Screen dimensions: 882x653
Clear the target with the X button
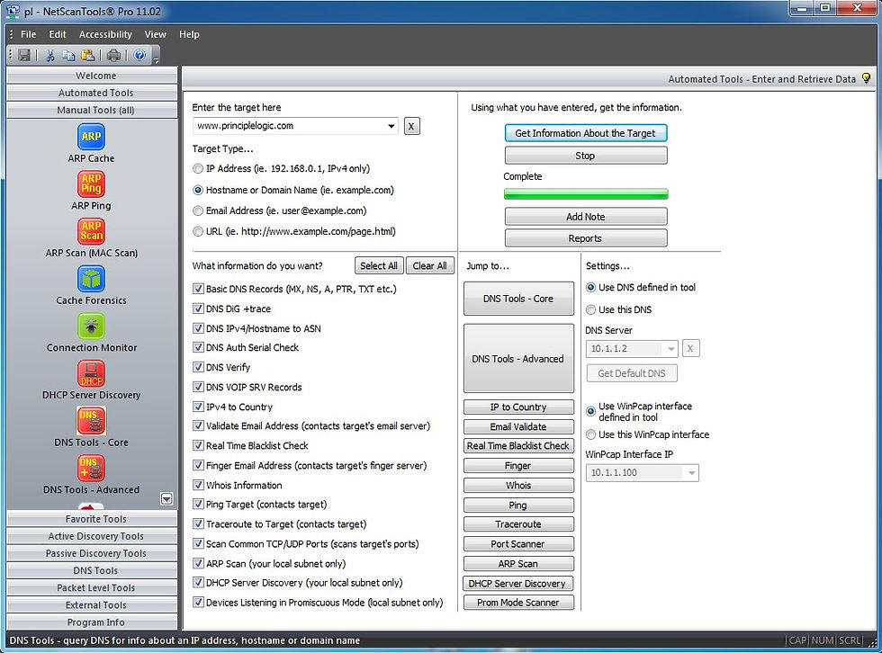pos(412,127)
